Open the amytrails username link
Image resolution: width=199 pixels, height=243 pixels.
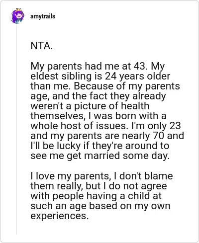43,16
